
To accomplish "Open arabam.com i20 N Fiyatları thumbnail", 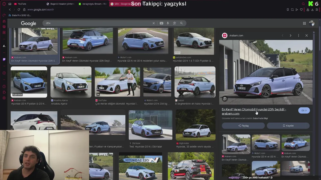I will tap(29, 82).
